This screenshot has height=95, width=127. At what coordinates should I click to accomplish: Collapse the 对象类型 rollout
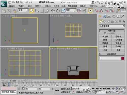pos(112,31)
